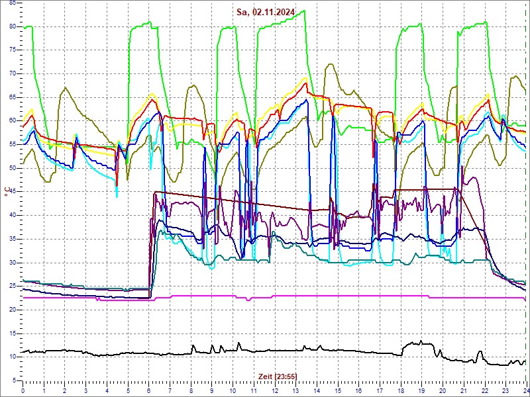Select the 65 temperature axis value
Viewport: 530px width, 397px height.
pos(12,97)
